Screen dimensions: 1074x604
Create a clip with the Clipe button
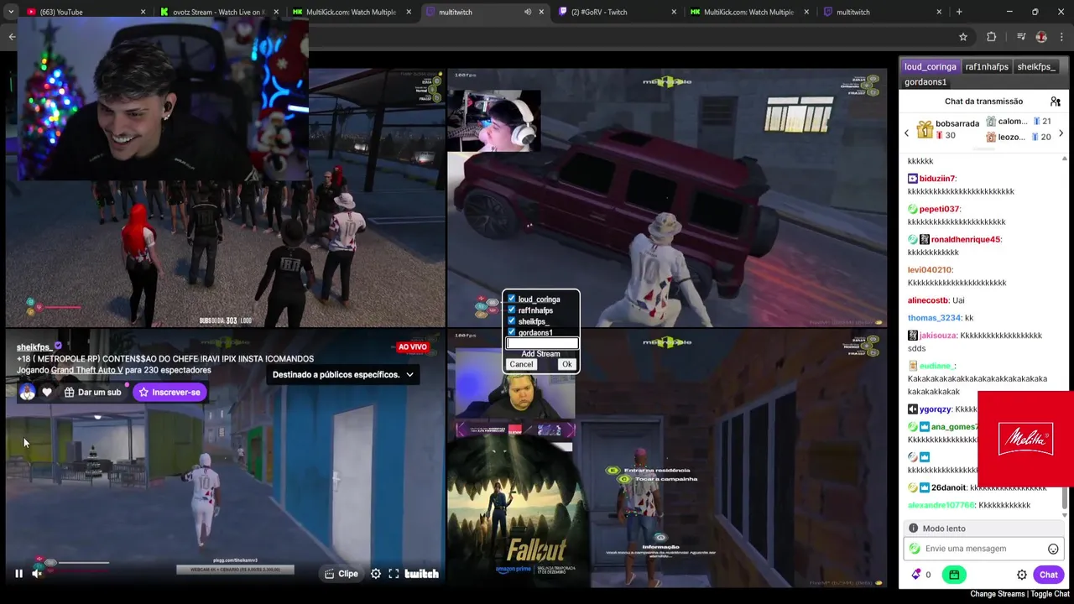tap(341, 574)
